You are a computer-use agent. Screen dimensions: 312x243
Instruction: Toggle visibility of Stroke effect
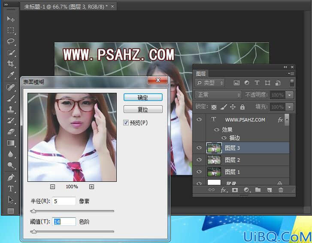pos(224,138)
